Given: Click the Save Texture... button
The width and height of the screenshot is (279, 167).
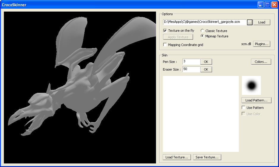Looking at the screenshot, I should [x=207, y=157].
